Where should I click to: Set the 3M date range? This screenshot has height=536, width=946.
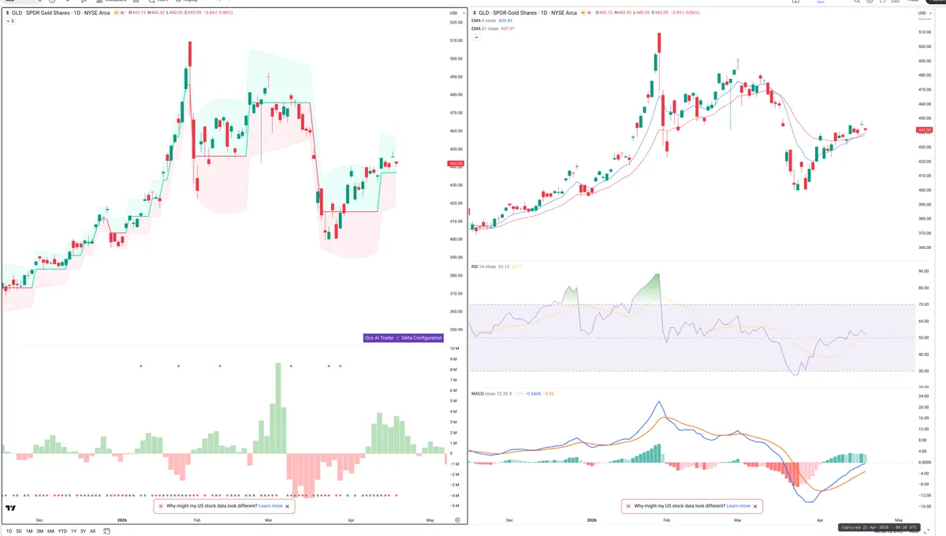pos(39,531)
